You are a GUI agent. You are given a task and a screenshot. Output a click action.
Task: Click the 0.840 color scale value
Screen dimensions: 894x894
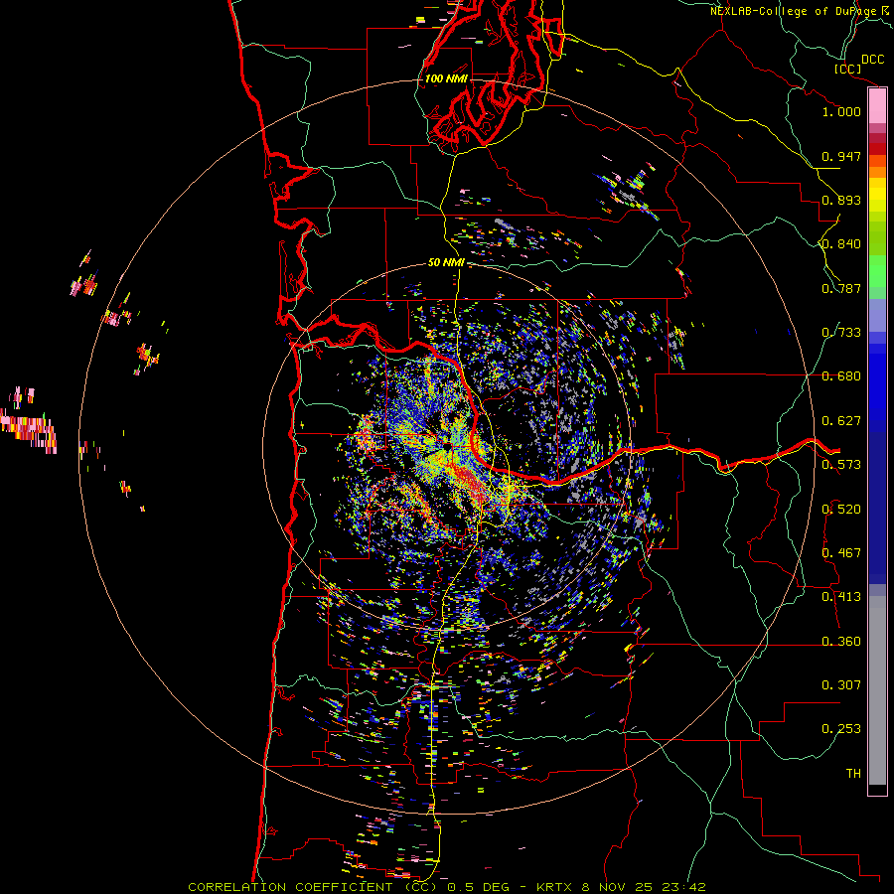point(841,244)
